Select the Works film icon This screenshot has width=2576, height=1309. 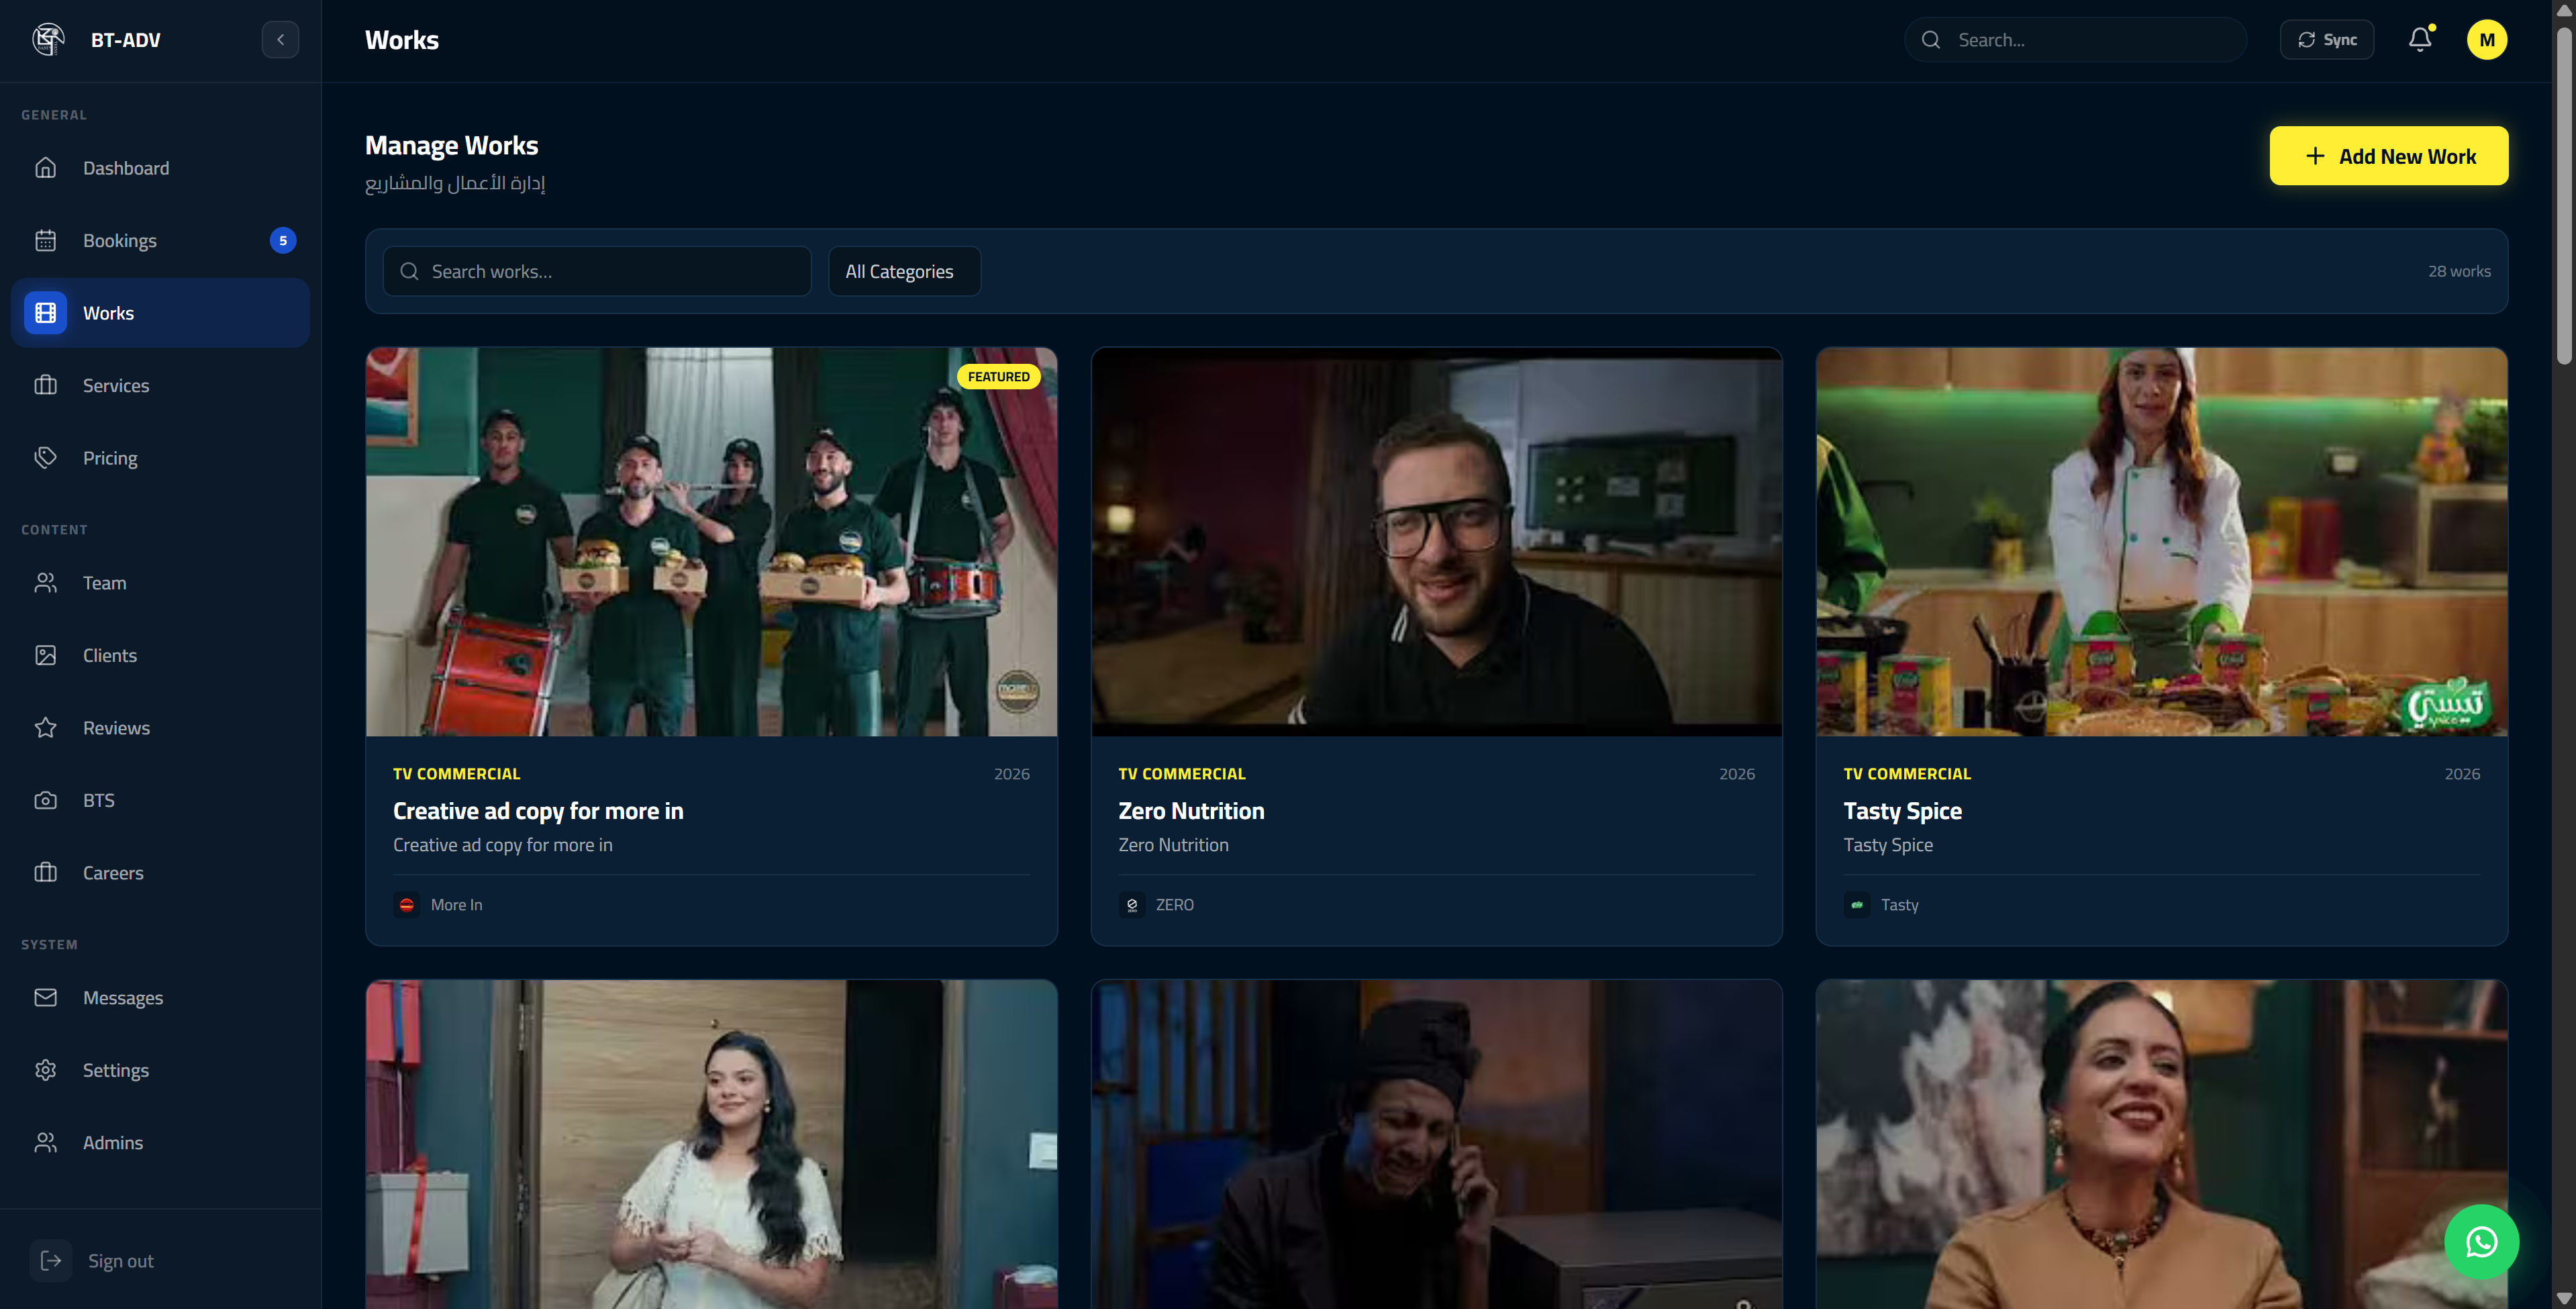46,313
